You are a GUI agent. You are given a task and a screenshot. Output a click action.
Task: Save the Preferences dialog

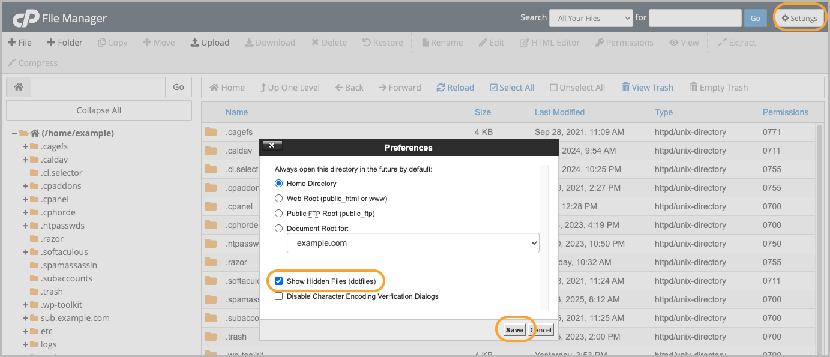514,330
